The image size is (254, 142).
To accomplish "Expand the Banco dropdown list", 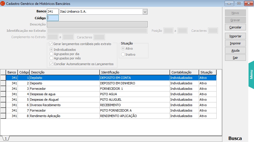I will [x=145, y=12].
